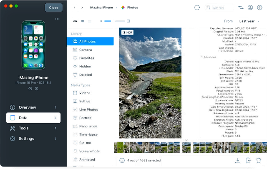Open Last Year date range dropdown

249,21
